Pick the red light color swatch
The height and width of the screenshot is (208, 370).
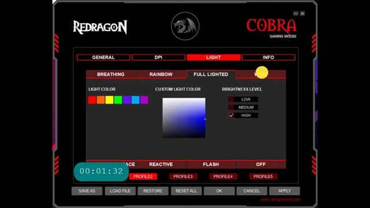click(x=92, y=100)
